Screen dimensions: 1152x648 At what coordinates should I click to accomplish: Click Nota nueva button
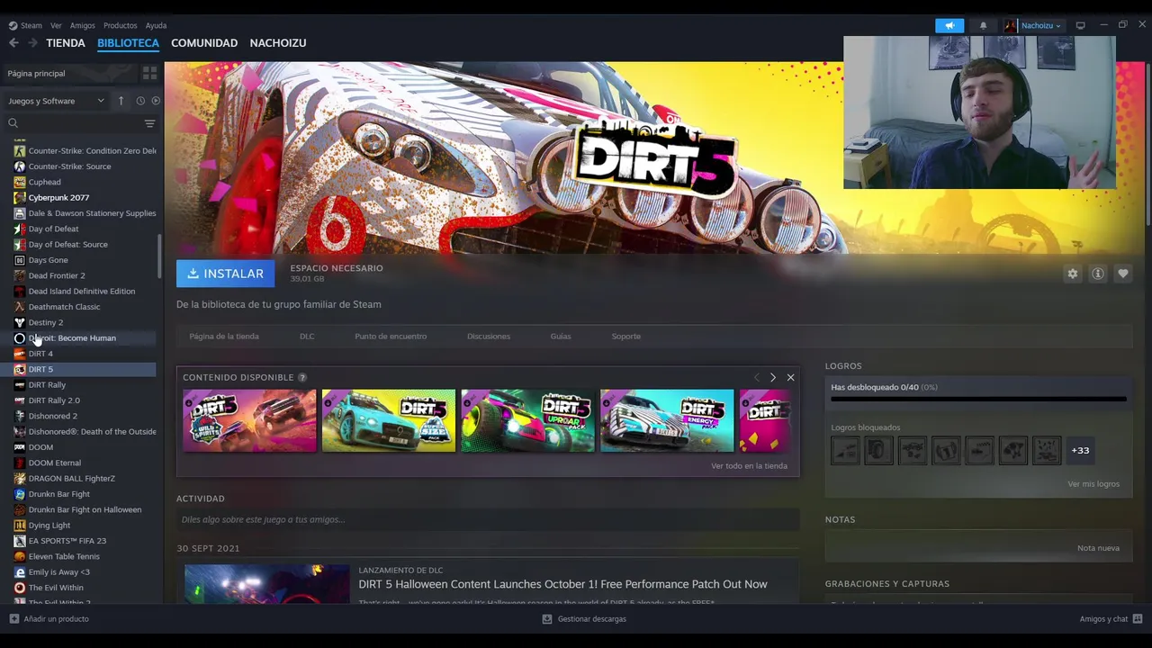[x=1098, y=548]
